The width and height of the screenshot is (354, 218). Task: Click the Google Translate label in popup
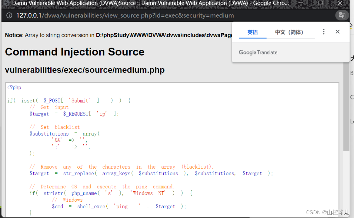click(x=258, y=52)
